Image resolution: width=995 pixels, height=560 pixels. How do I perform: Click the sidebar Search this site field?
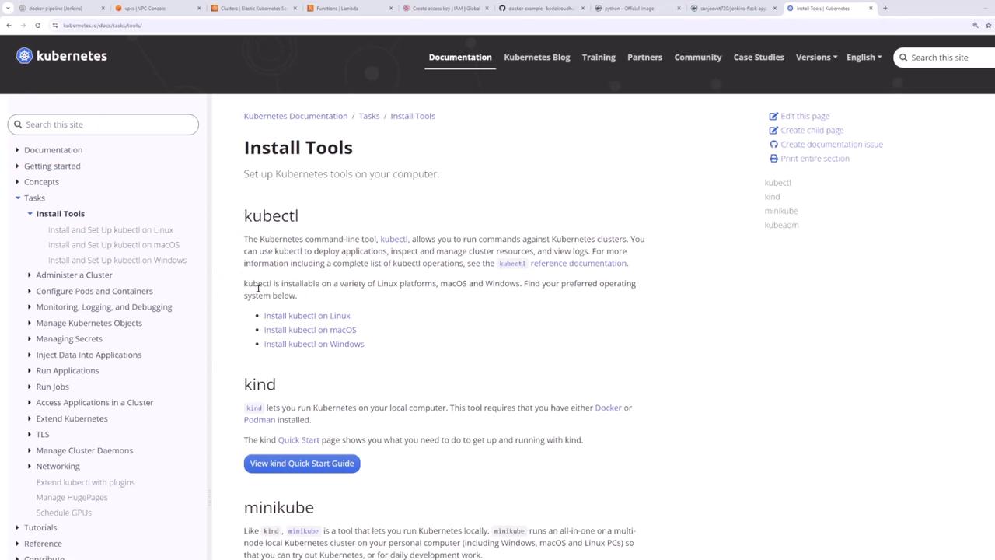click(x=103, y=124)
